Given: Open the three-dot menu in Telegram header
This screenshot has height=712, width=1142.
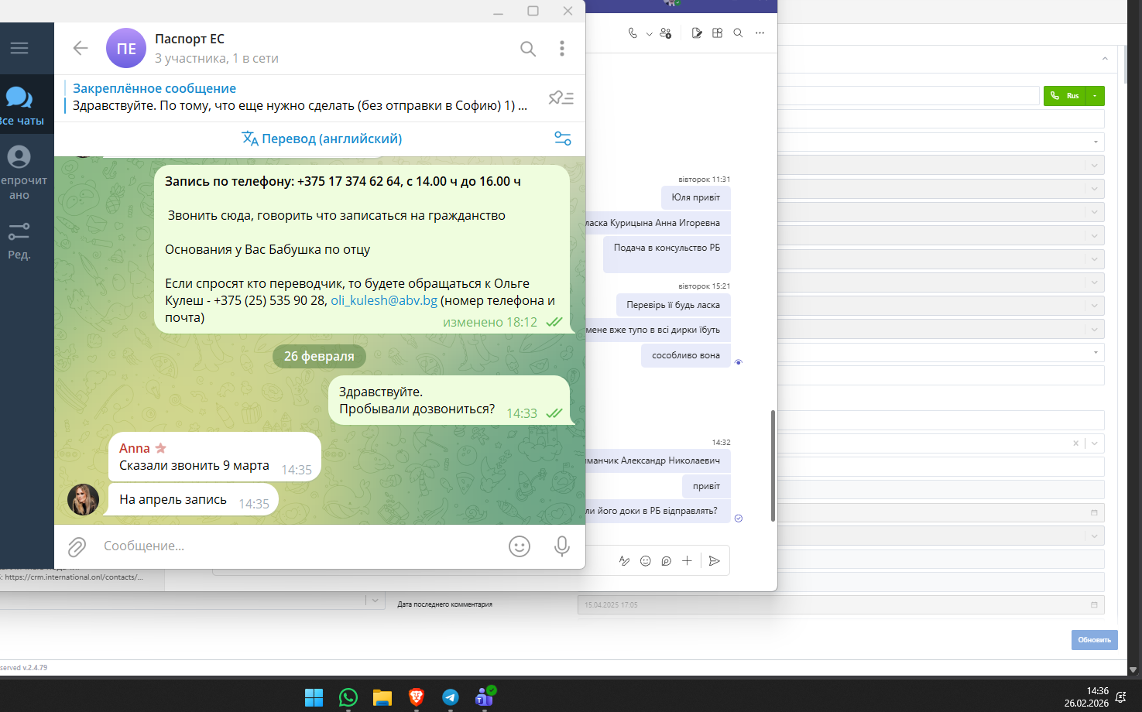Looking at the screenshot, I should pos(562,49).
